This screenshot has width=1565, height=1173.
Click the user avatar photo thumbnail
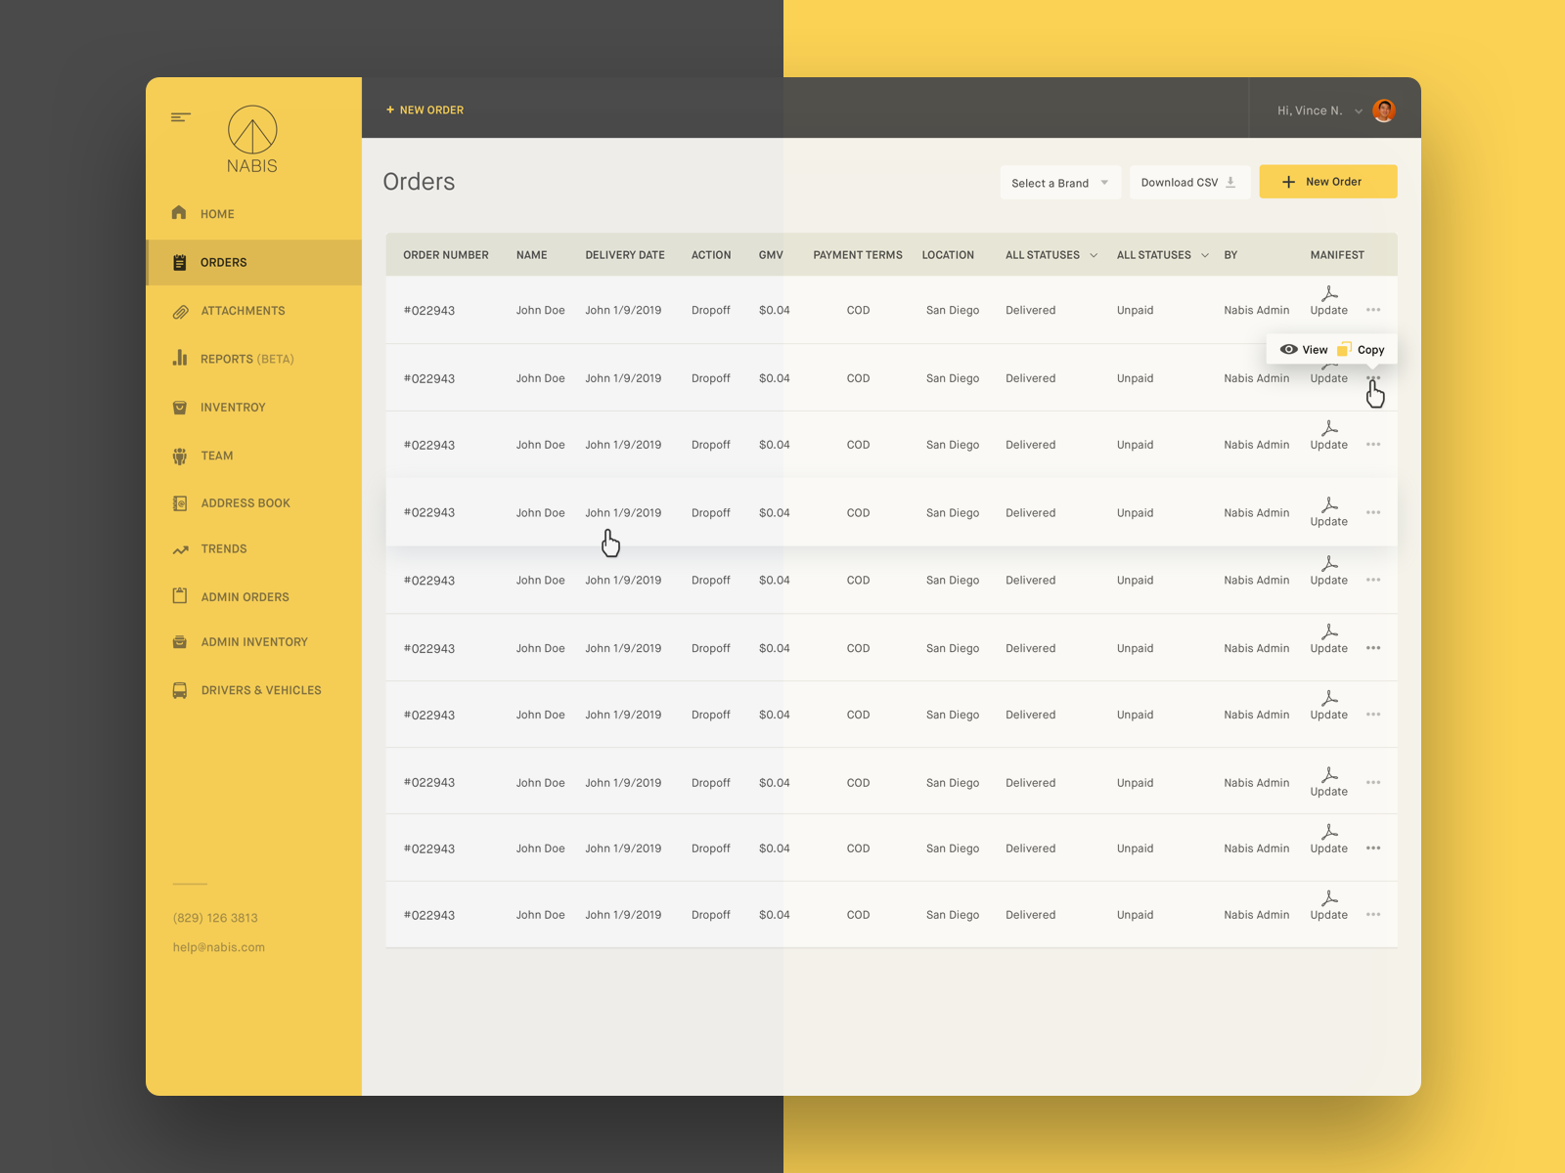click(x=1383, y=110)
